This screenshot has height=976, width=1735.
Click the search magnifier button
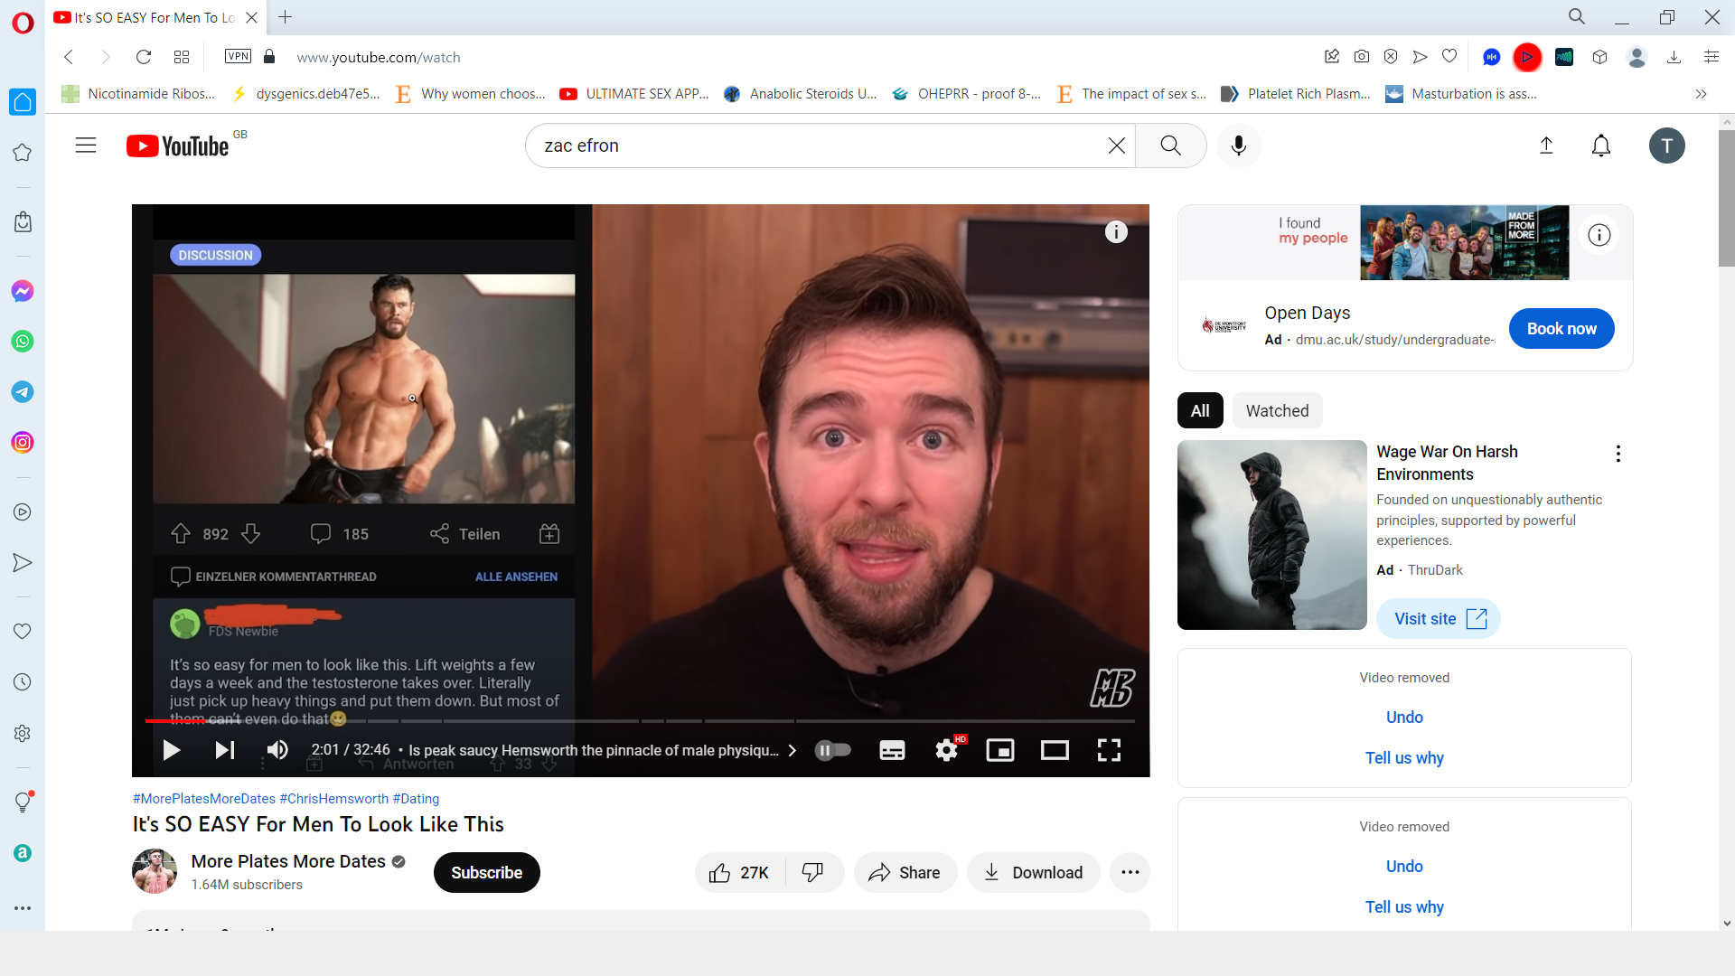coord(1171,145)
